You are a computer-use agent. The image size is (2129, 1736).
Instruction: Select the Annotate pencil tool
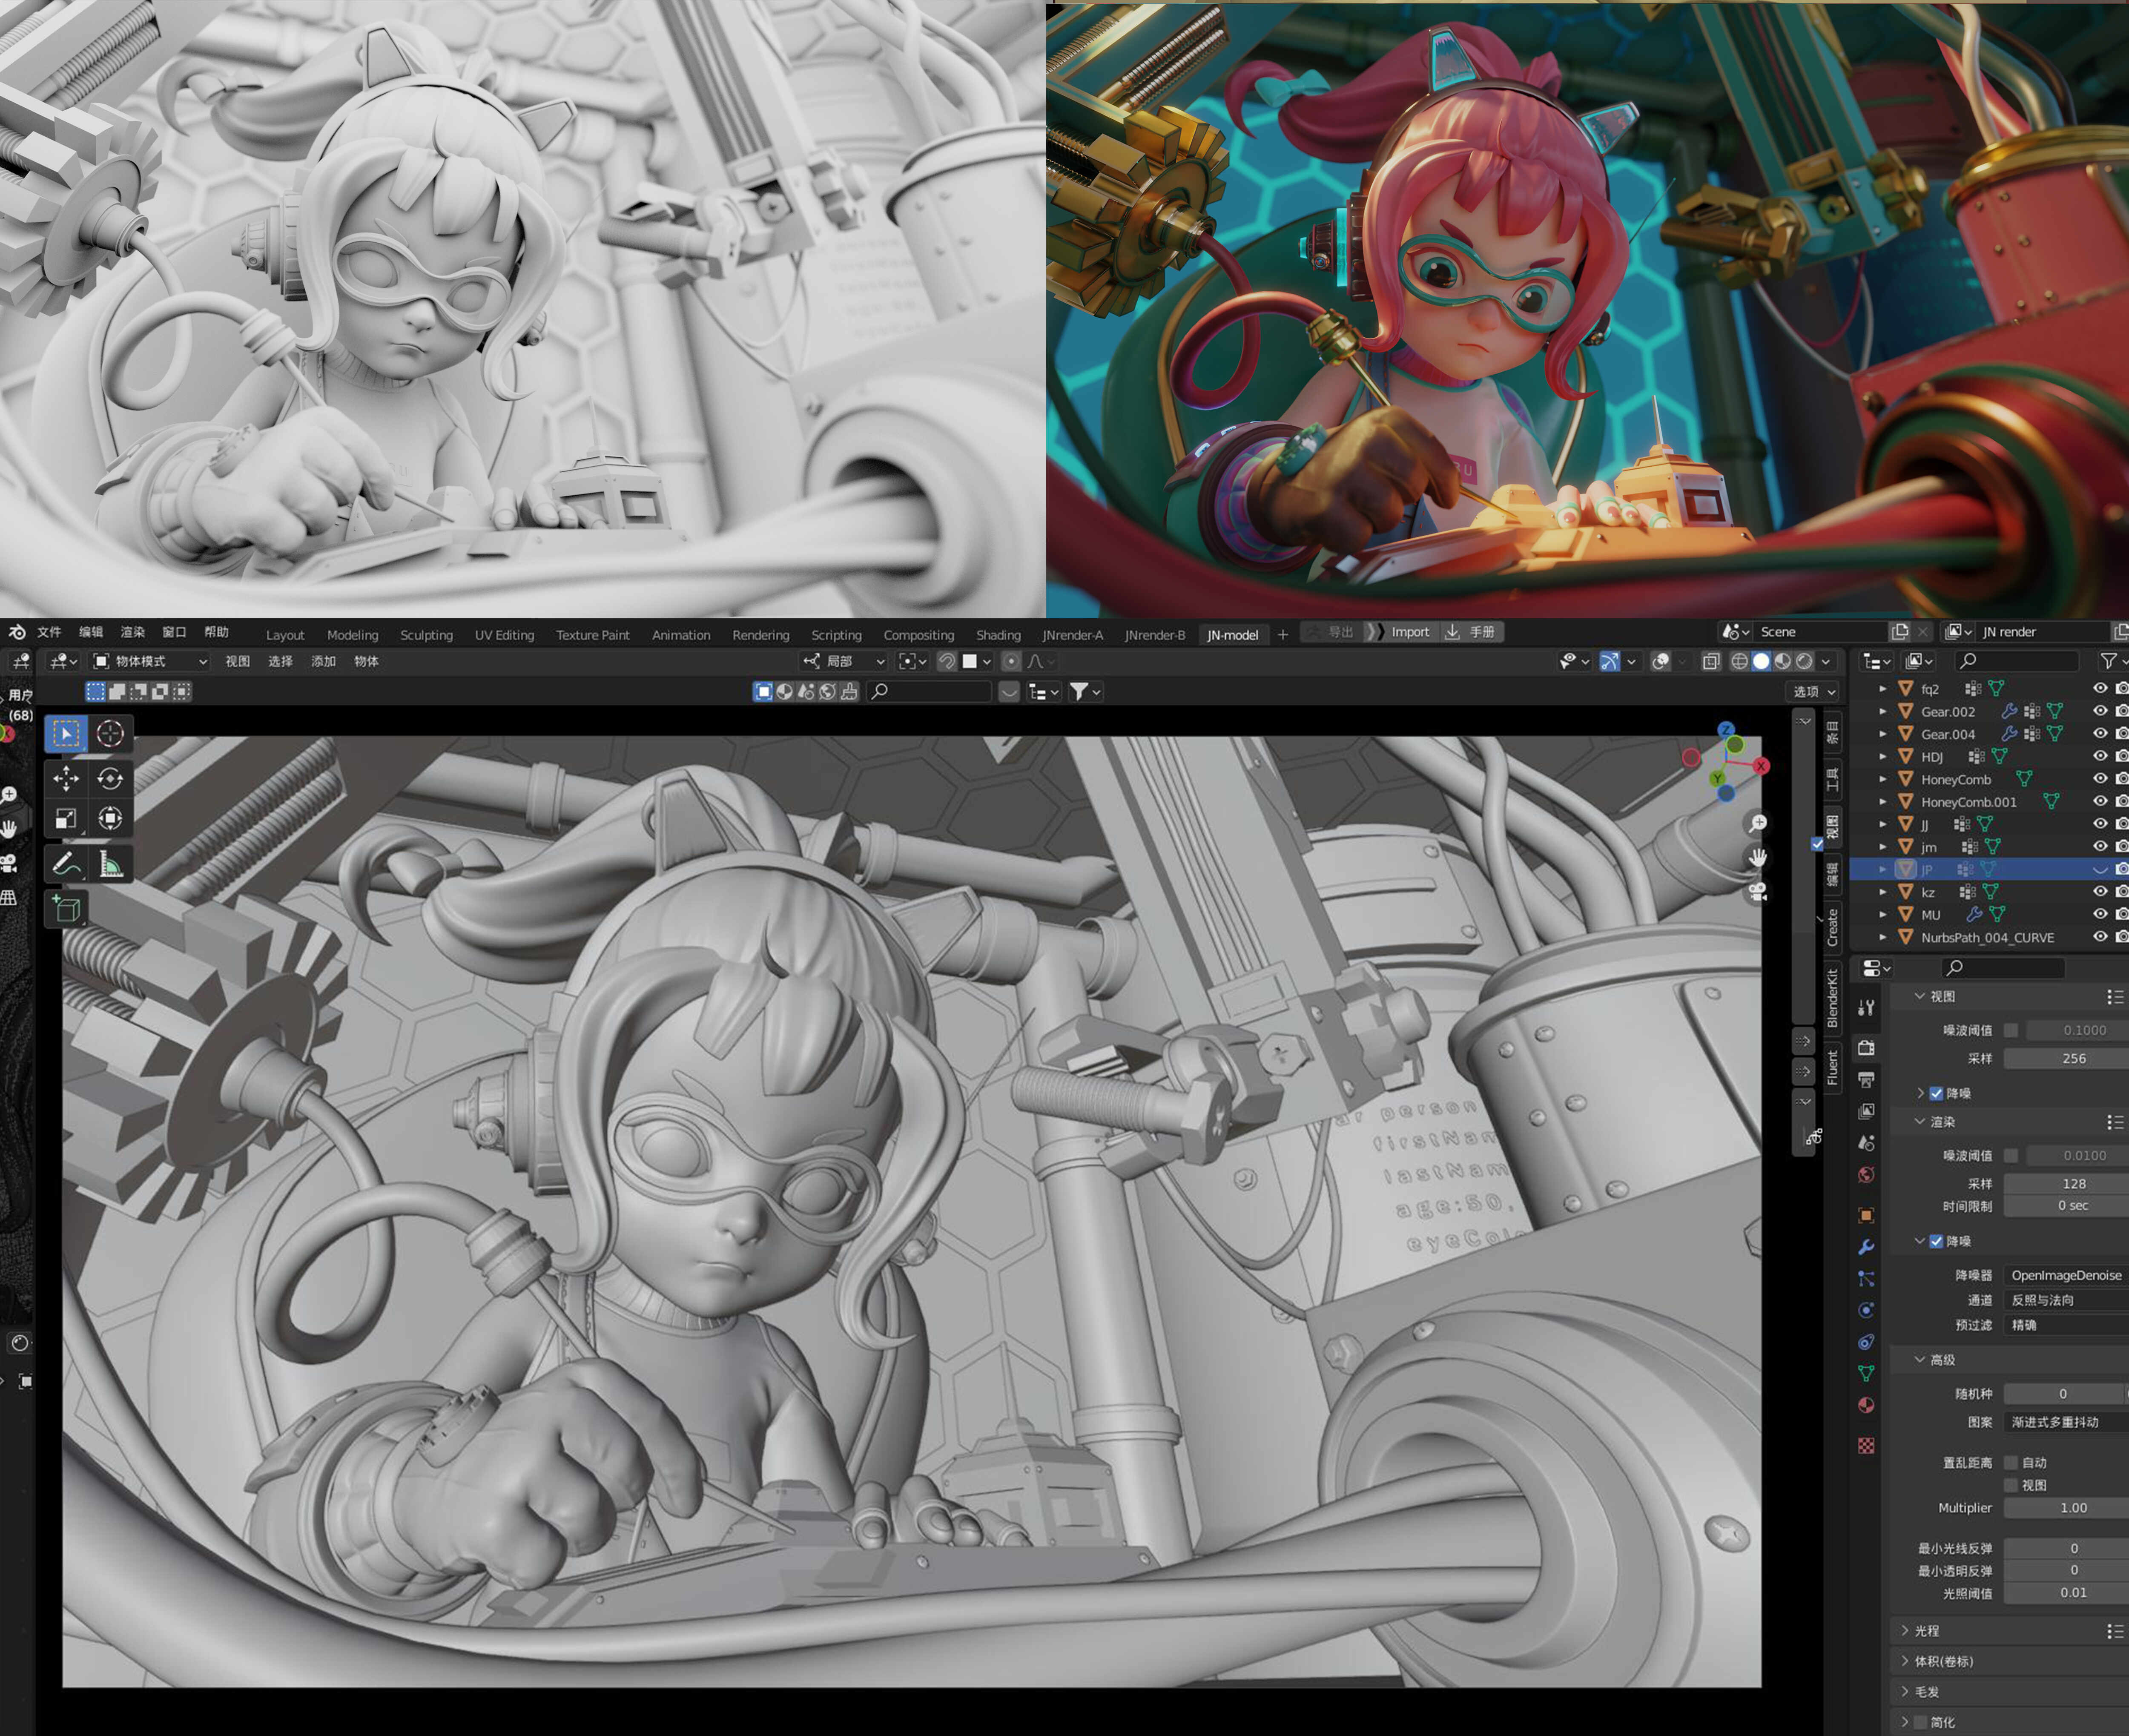tap(66, 864)
